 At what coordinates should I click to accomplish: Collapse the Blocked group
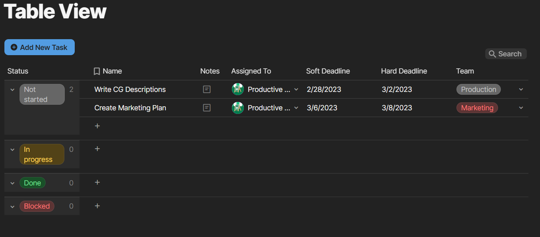click(12, 207)
